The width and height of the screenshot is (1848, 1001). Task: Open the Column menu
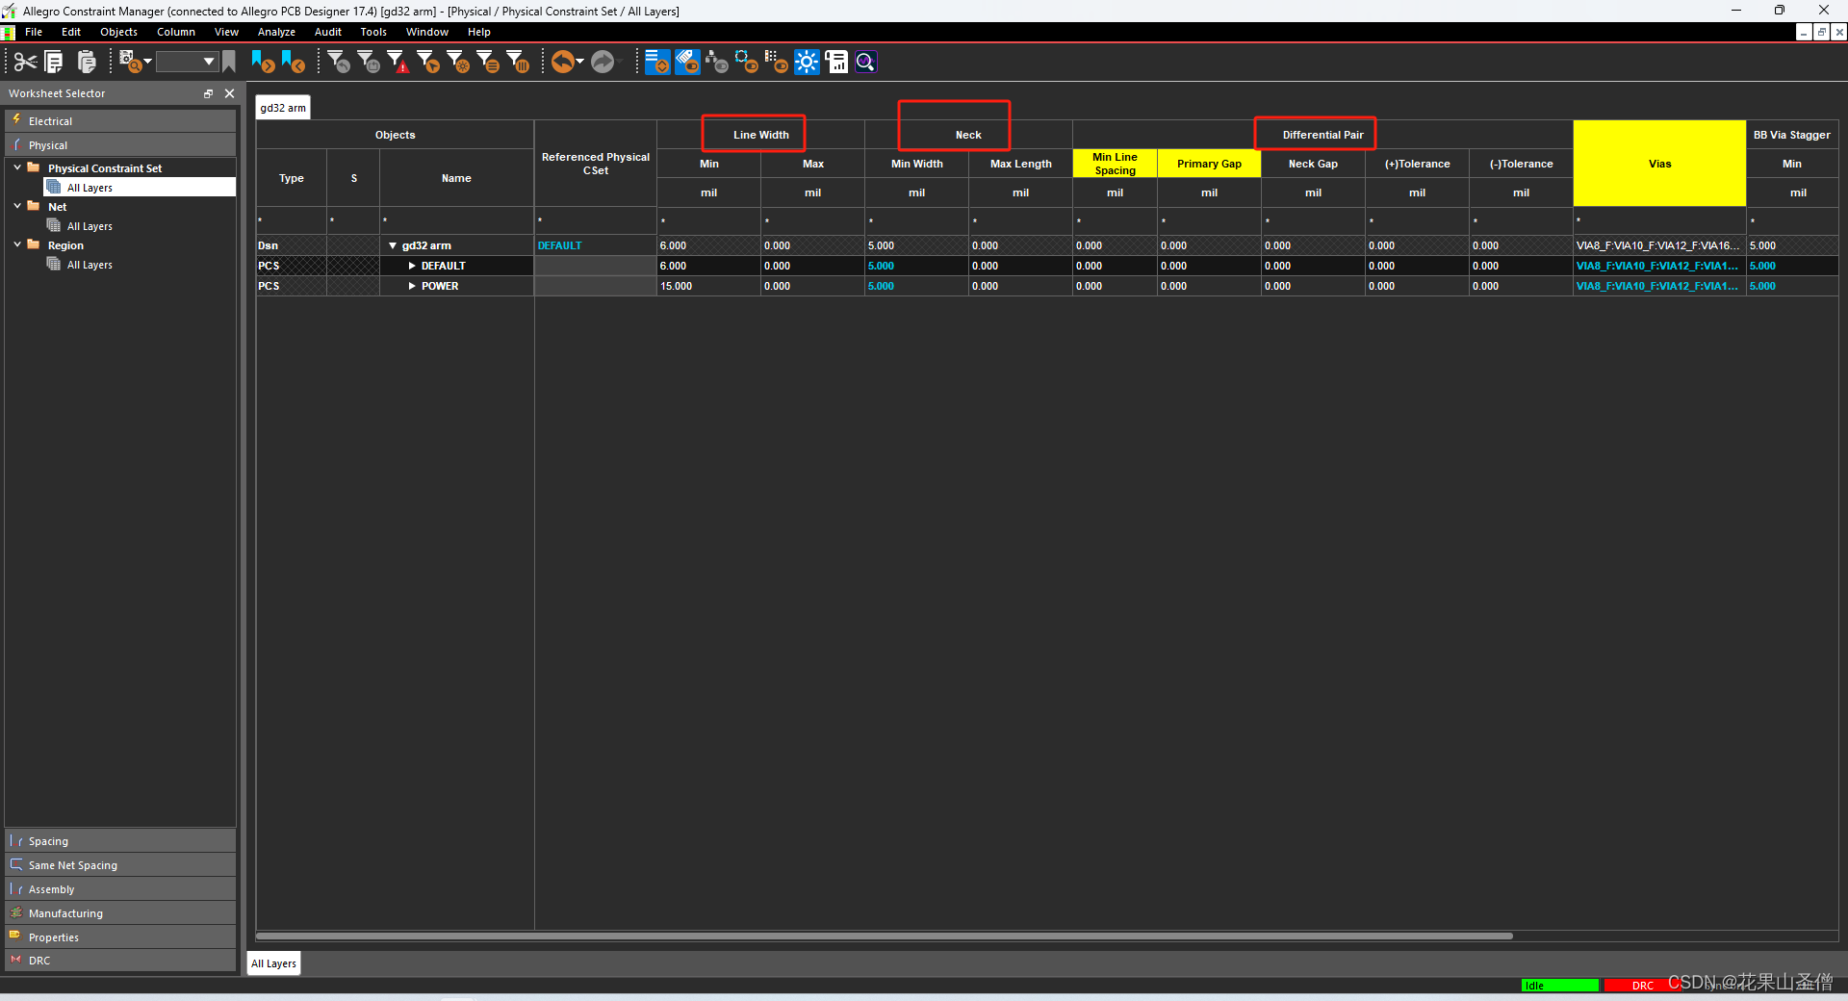[x=176, y=32]
